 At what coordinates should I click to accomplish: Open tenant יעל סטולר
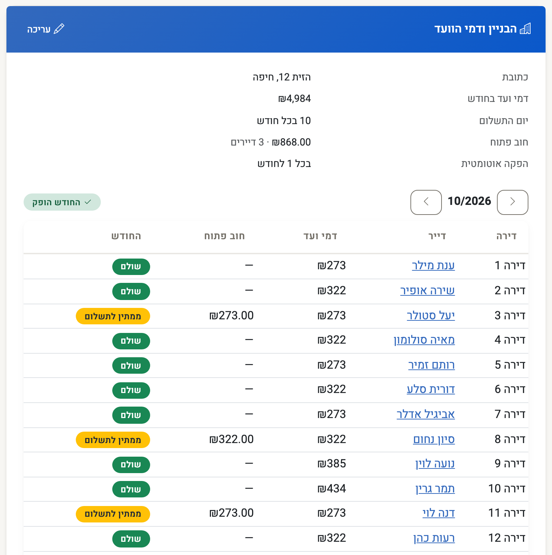coord(431,315)
